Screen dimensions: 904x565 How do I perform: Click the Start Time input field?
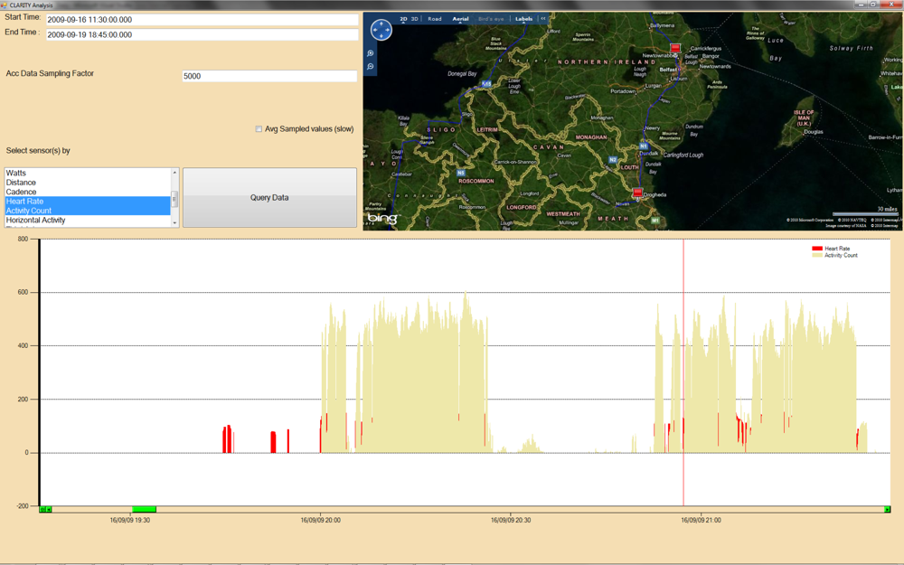(202, 20)
